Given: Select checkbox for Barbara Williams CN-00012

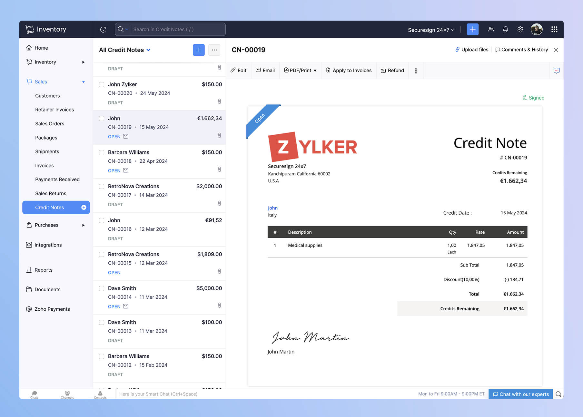Looking at the screenshot, I should point(102,356).
